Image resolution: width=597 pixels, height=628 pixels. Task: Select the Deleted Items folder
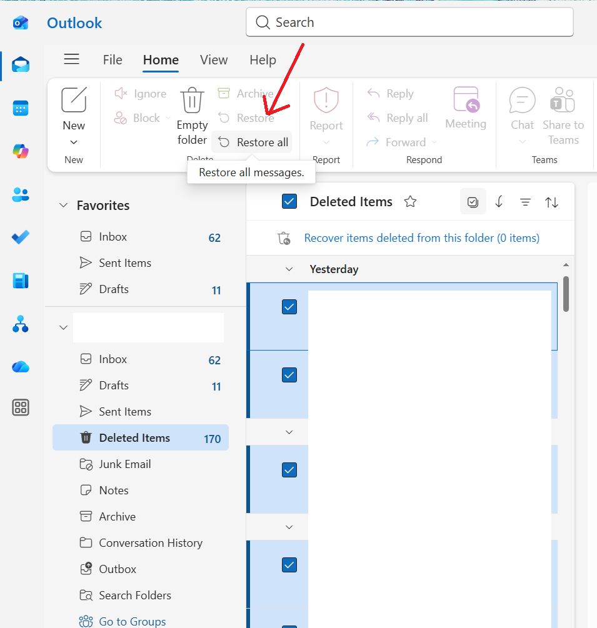tap(141, 438)
